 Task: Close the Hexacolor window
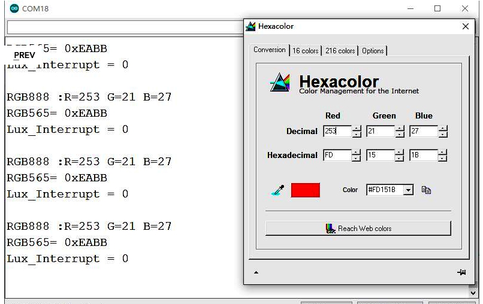[466, 26]
